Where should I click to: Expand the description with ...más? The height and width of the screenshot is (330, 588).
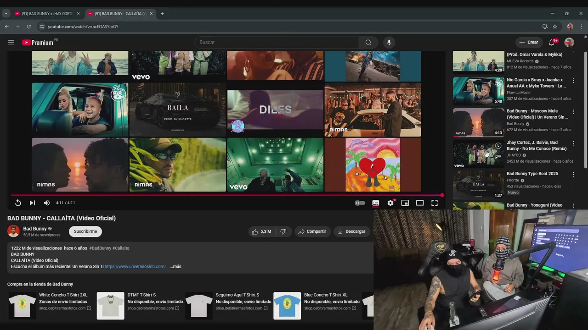[175, 266]
